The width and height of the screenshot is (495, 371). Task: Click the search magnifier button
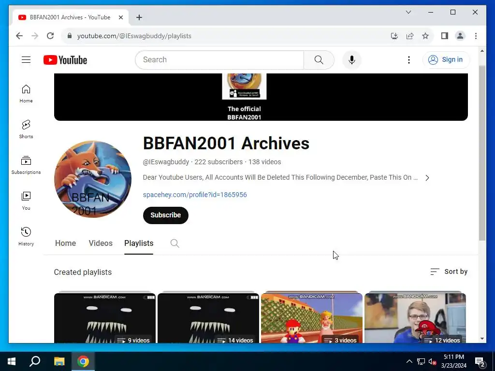tap(319, 60)
